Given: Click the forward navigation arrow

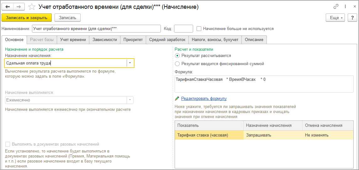Looking at the screenshot, I should click(19, 7).
